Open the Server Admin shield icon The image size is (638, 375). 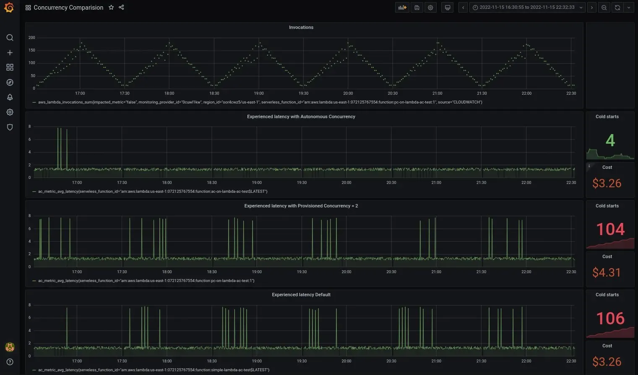pyautogui.click(x=10, y=127)
